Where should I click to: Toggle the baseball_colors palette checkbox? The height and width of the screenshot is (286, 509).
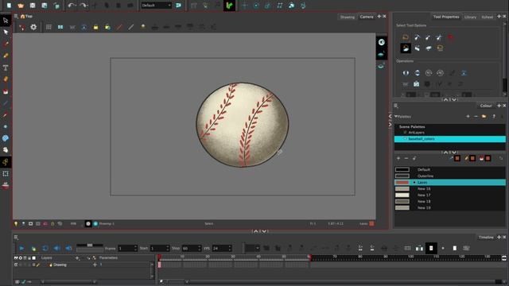tap(405, 139)
